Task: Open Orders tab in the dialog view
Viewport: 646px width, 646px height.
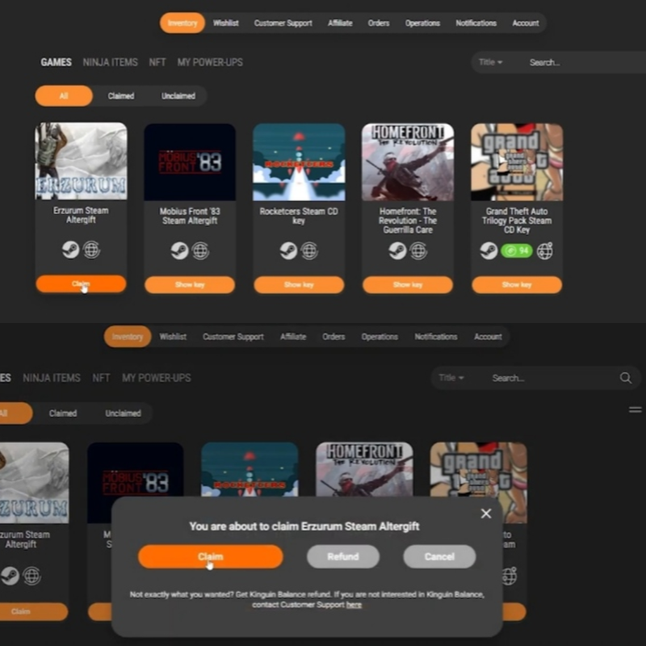Action: (x=333, y=337)
